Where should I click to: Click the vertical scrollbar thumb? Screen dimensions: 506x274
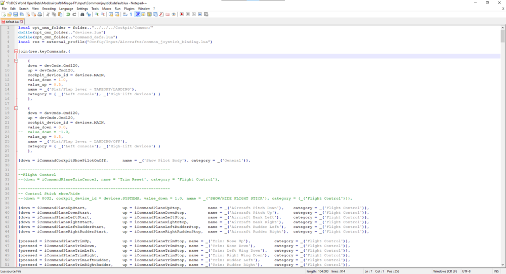502,36
